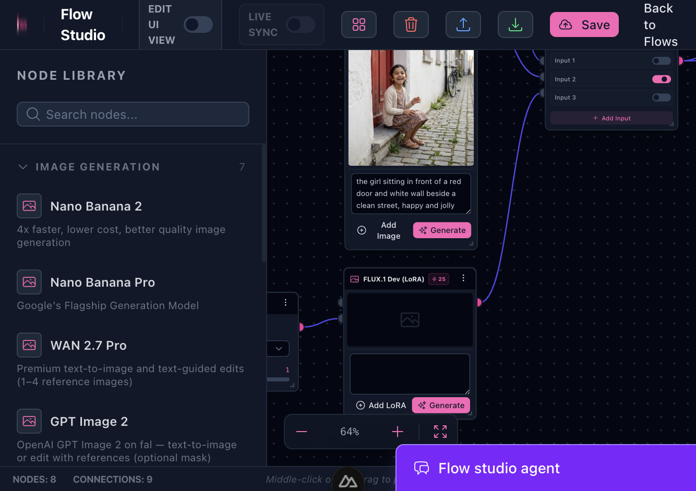Open the dropdown on the partially hidden node

click(x=279, y=349)
